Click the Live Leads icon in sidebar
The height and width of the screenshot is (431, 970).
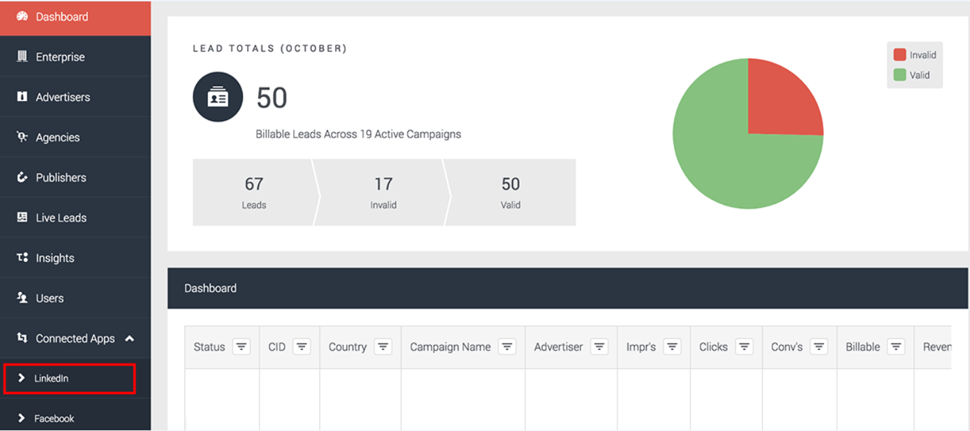(22, 217)
